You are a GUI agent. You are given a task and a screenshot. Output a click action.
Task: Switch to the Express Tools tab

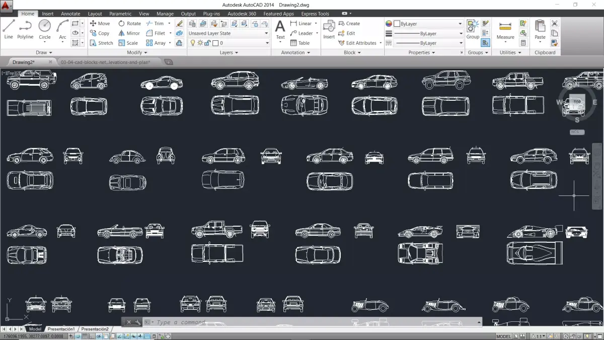tap(315, 14)
